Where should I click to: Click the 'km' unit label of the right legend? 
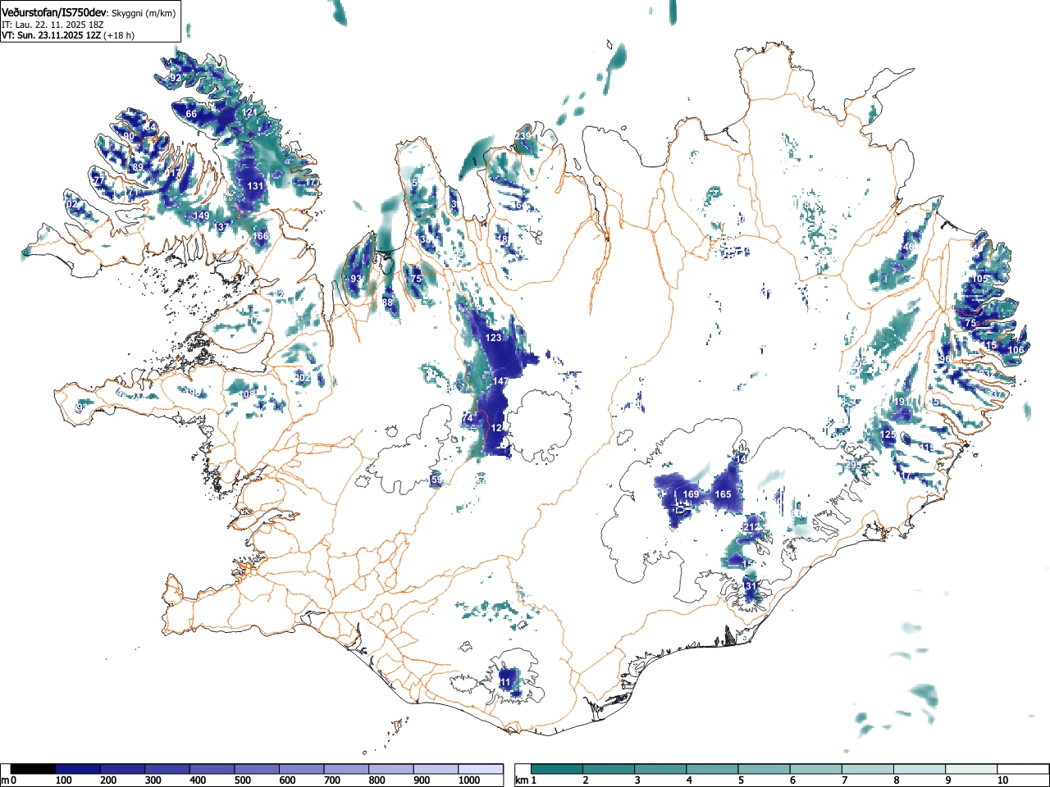pos(520,780)
